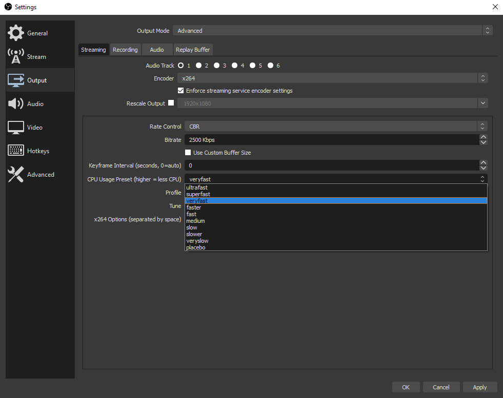
Task: Click the OK button
Action: pos(406,387)
